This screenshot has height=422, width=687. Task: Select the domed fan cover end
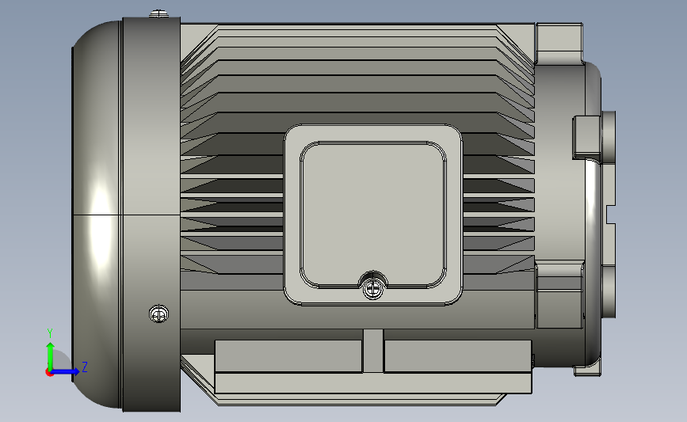(97, 215)
